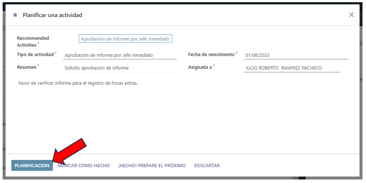Click help mark beside Tipo de actividad
The width and height of the screenshot is (366, 183).
56,53
